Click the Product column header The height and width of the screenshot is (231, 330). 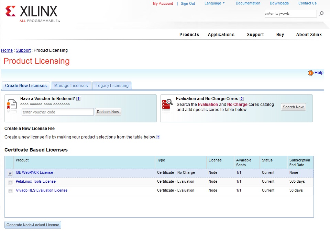click(x=84, y=162)
